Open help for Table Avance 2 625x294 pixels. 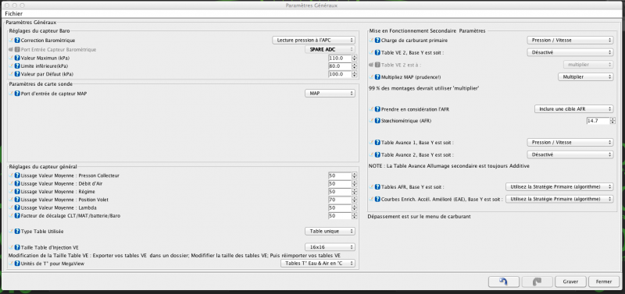point(377,154)
